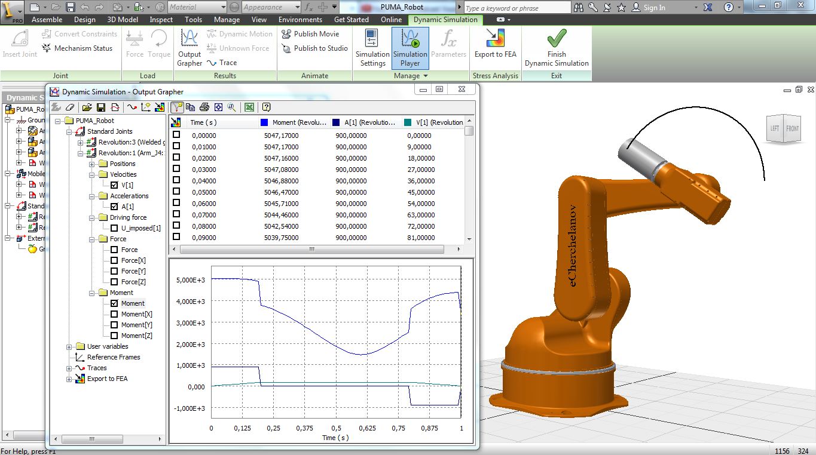The width and height of the screenshot is (816, 455).
Task: Open the Output Grapher tool
Action: tap(190, 47)
